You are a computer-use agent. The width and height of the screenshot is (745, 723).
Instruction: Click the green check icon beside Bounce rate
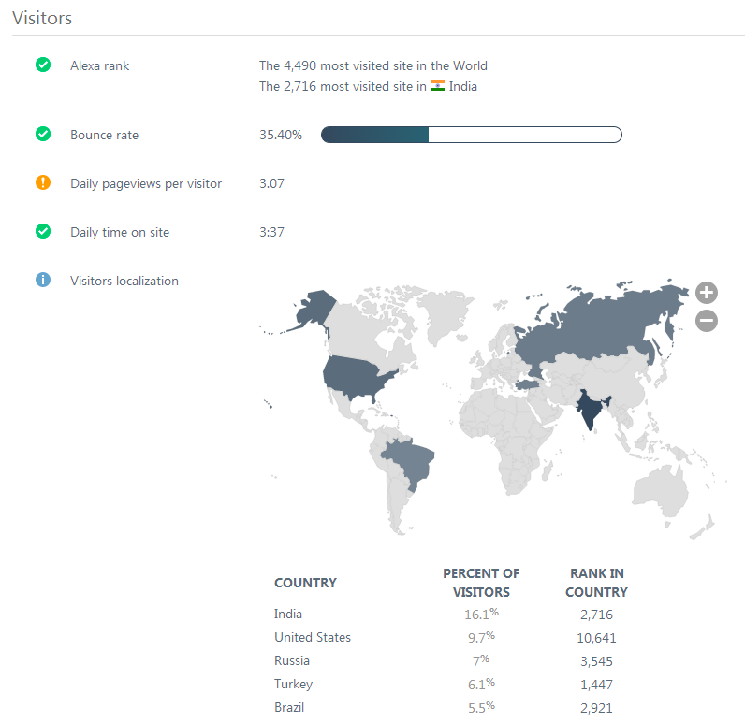43,135
